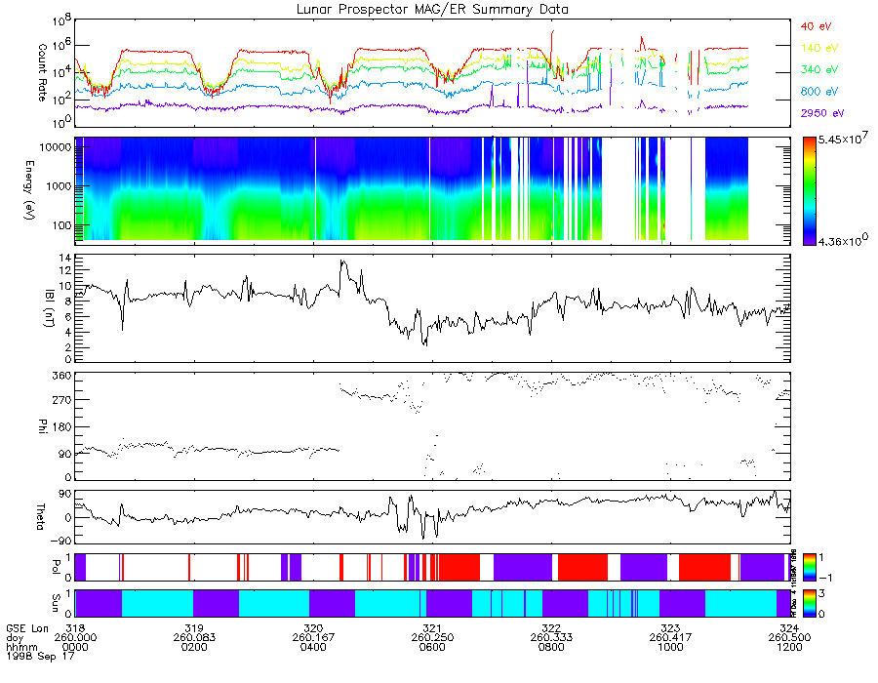Click the Pol panel color scale bar

click(809, 567)
